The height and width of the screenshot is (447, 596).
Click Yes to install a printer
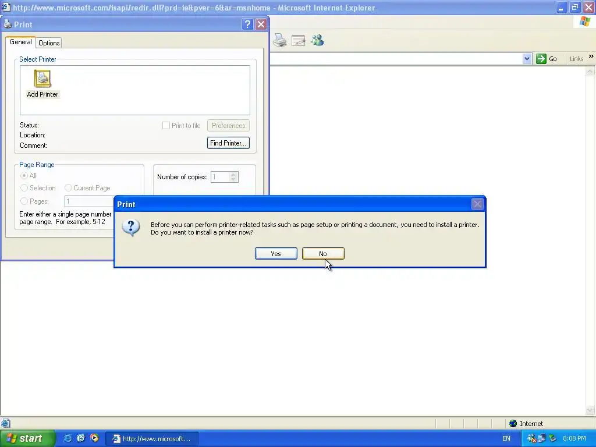point(276,254)
